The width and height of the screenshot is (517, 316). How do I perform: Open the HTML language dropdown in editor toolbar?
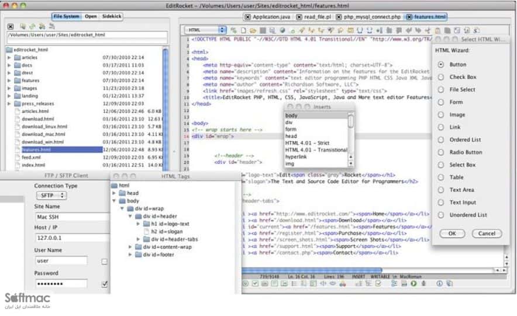[205, 30]
